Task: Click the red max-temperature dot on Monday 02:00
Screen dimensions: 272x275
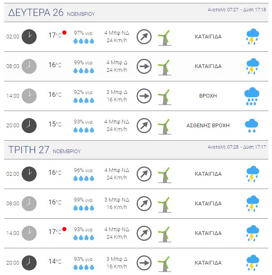Action: click(65, 33)
